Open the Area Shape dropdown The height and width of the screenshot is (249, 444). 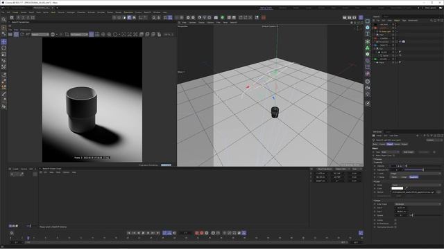click(418, 204)
